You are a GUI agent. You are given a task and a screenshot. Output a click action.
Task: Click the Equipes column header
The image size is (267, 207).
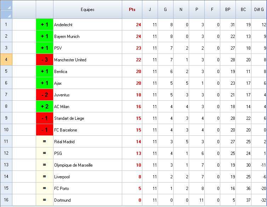click(87, 10)
